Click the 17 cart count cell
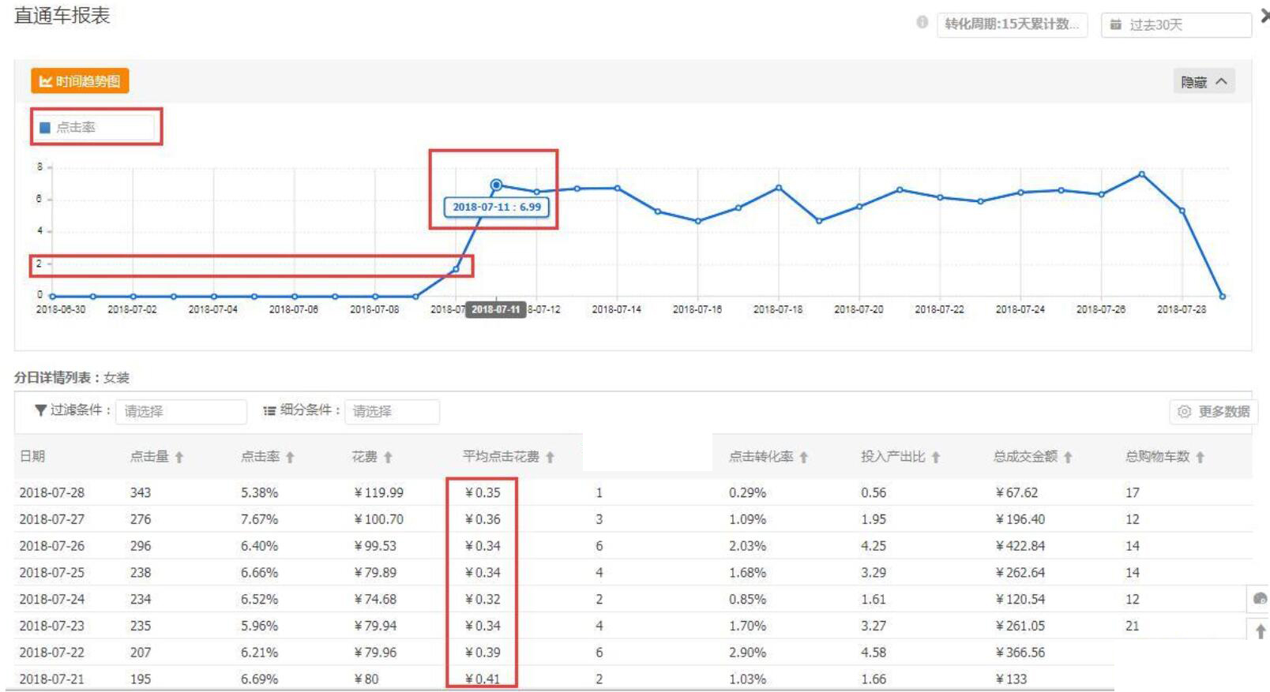This screenshot has width=1270, height=692. click(x=1133, y=492)
